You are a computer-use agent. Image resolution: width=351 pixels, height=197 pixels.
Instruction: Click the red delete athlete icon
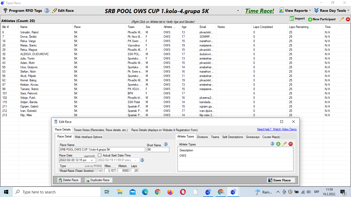(348, 19)
